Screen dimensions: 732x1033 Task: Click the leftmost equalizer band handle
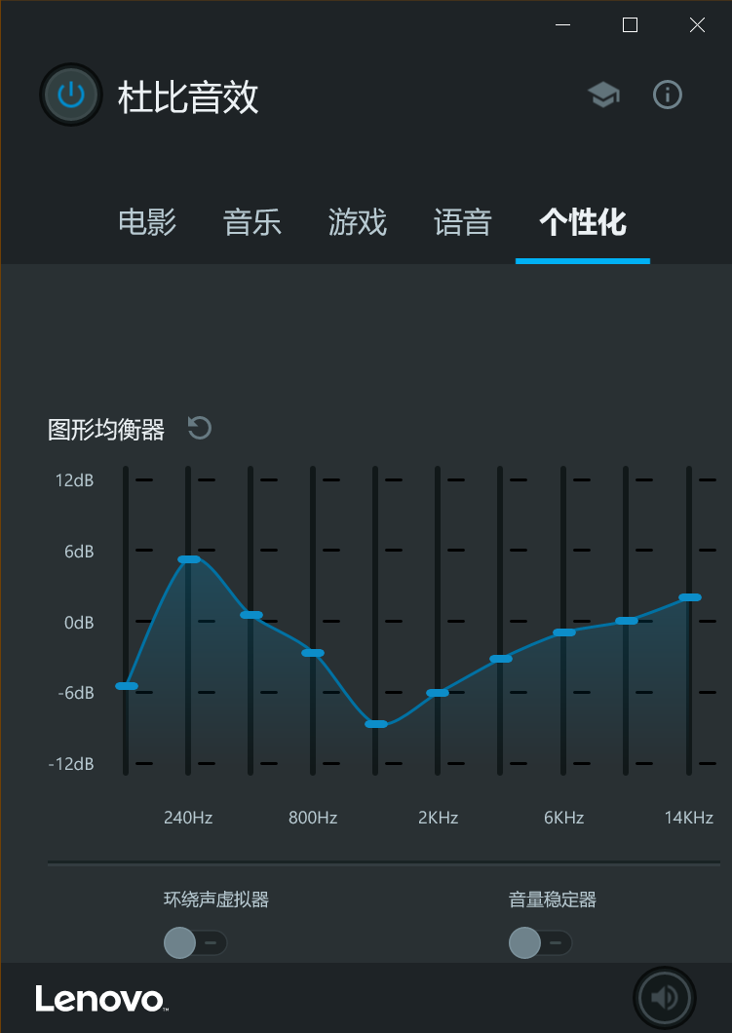126,686
